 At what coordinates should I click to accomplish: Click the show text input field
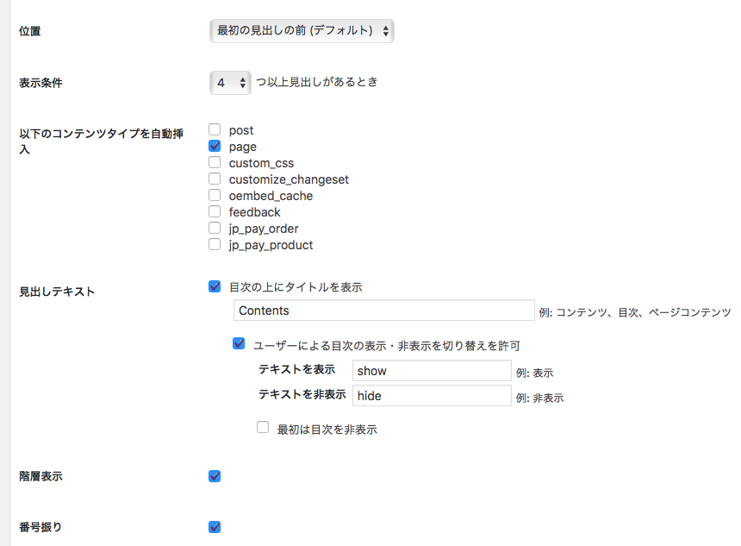coord(432,371)
